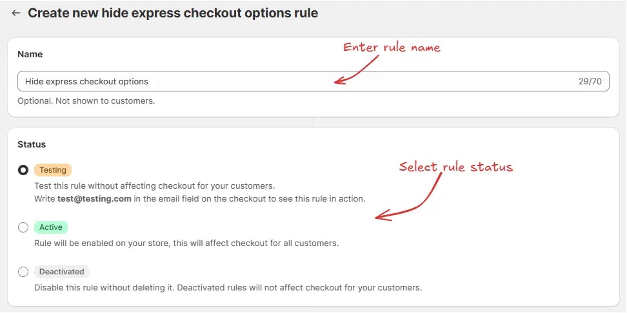The width and height of the screenshot is (627, 313).
Task: Click the red 'Select rule status' annotation
Action: point(456,166)
